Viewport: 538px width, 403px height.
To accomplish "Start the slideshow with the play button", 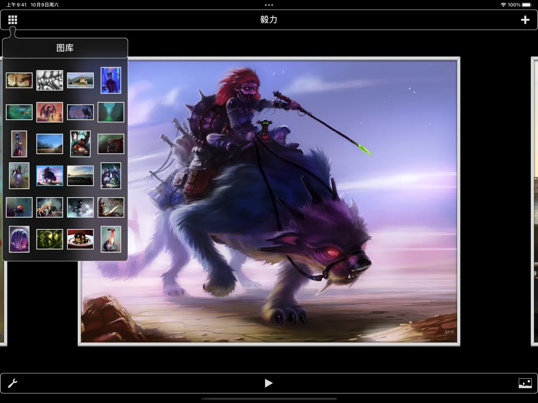I will [269, 383].
